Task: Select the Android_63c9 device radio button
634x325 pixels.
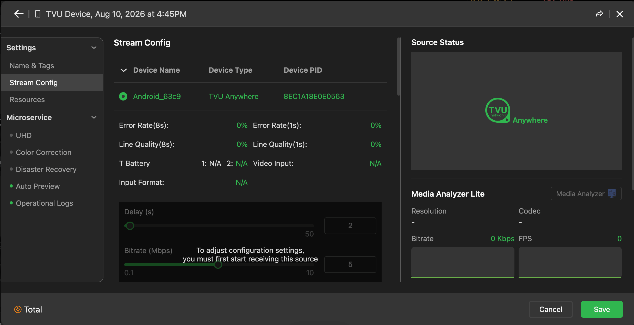Action: [x=123, y=96]
